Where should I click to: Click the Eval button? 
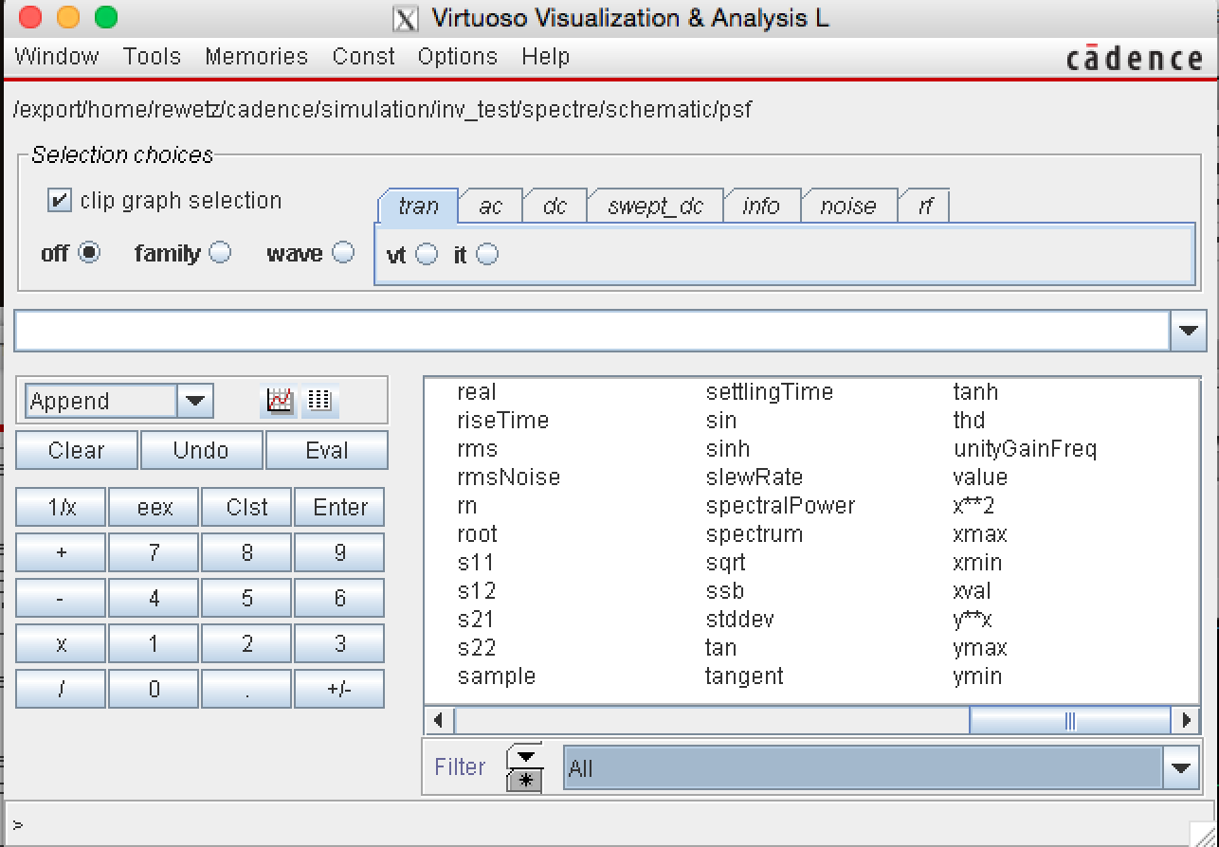coord(326,450)
